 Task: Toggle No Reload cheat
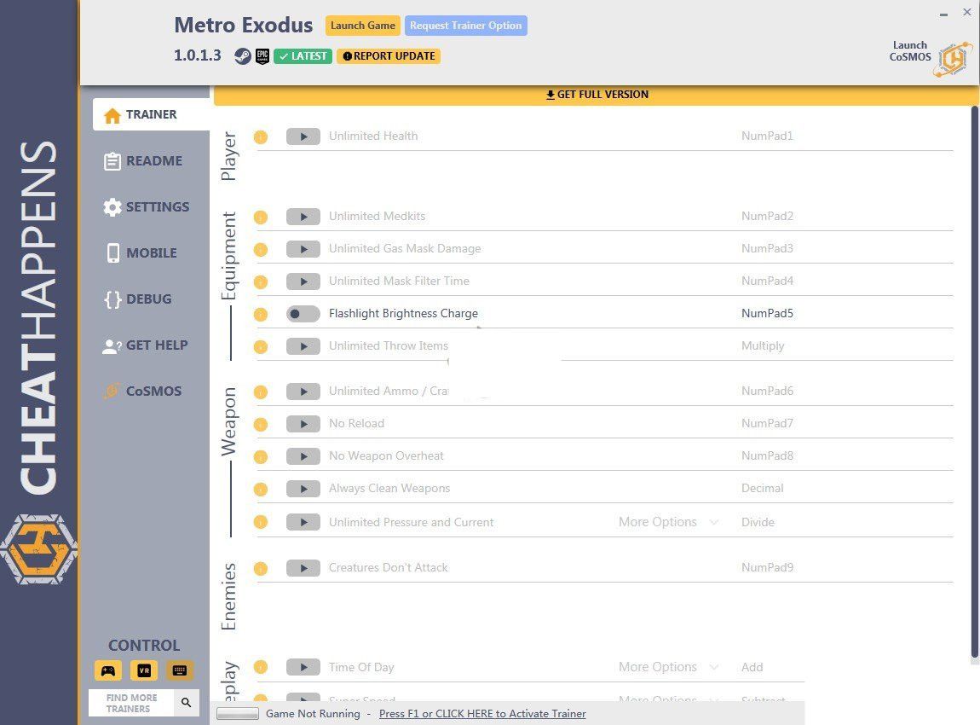pos(303,424)
